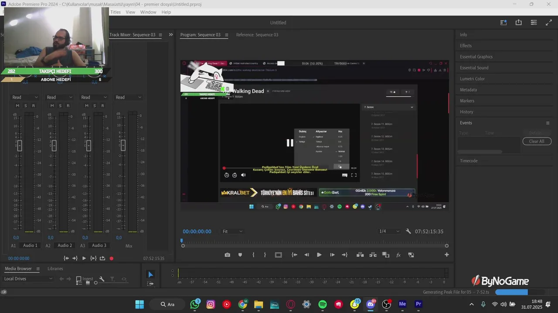Mute the Audio 1 track
This screenshot has height=313, width=558.
(17, 106)
